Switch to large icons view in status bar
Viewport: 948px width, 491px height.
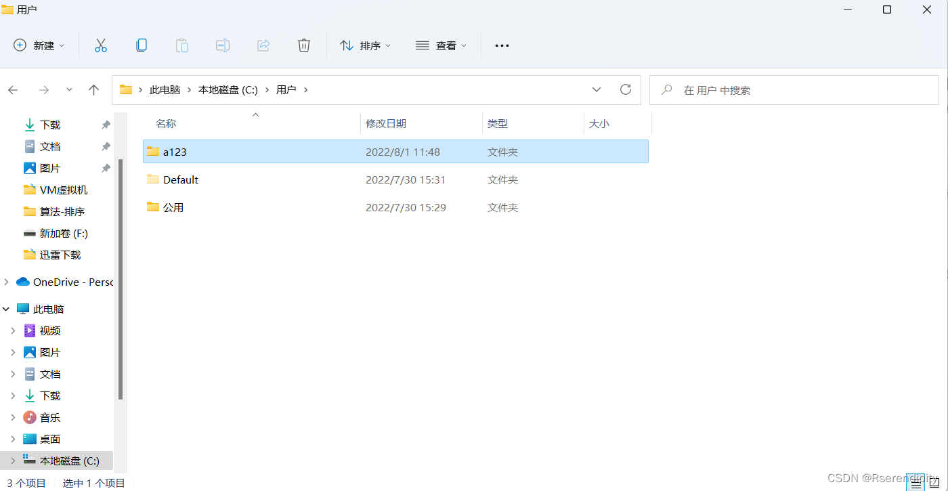[936, 482]
